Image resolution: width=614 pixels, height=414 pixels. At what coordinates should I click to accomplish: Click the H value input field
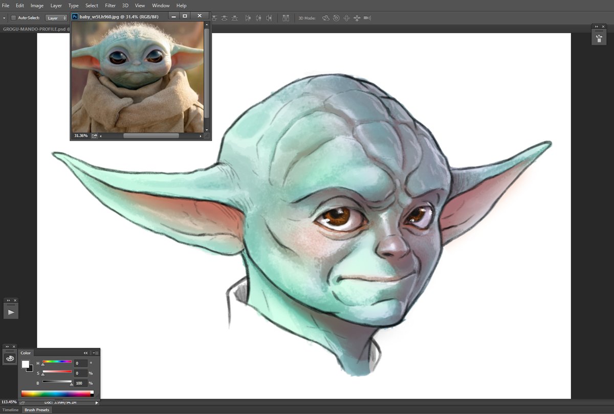[x=81, y=363]
